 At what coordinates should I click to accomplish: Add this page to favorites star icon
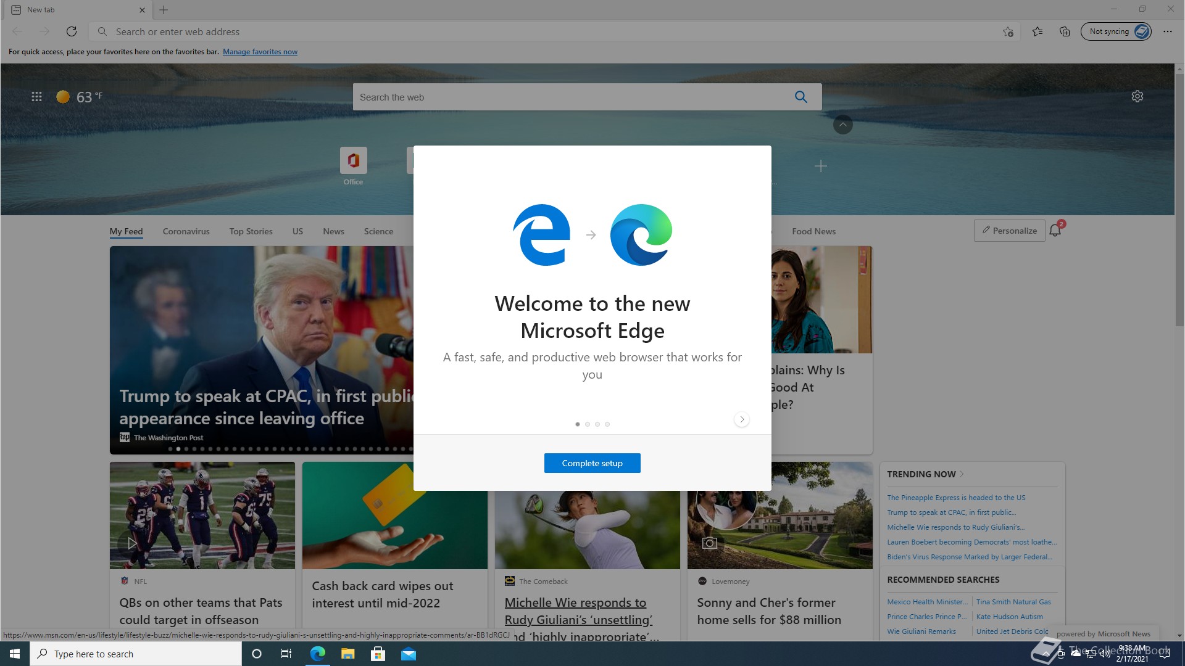pos(1008,31)
